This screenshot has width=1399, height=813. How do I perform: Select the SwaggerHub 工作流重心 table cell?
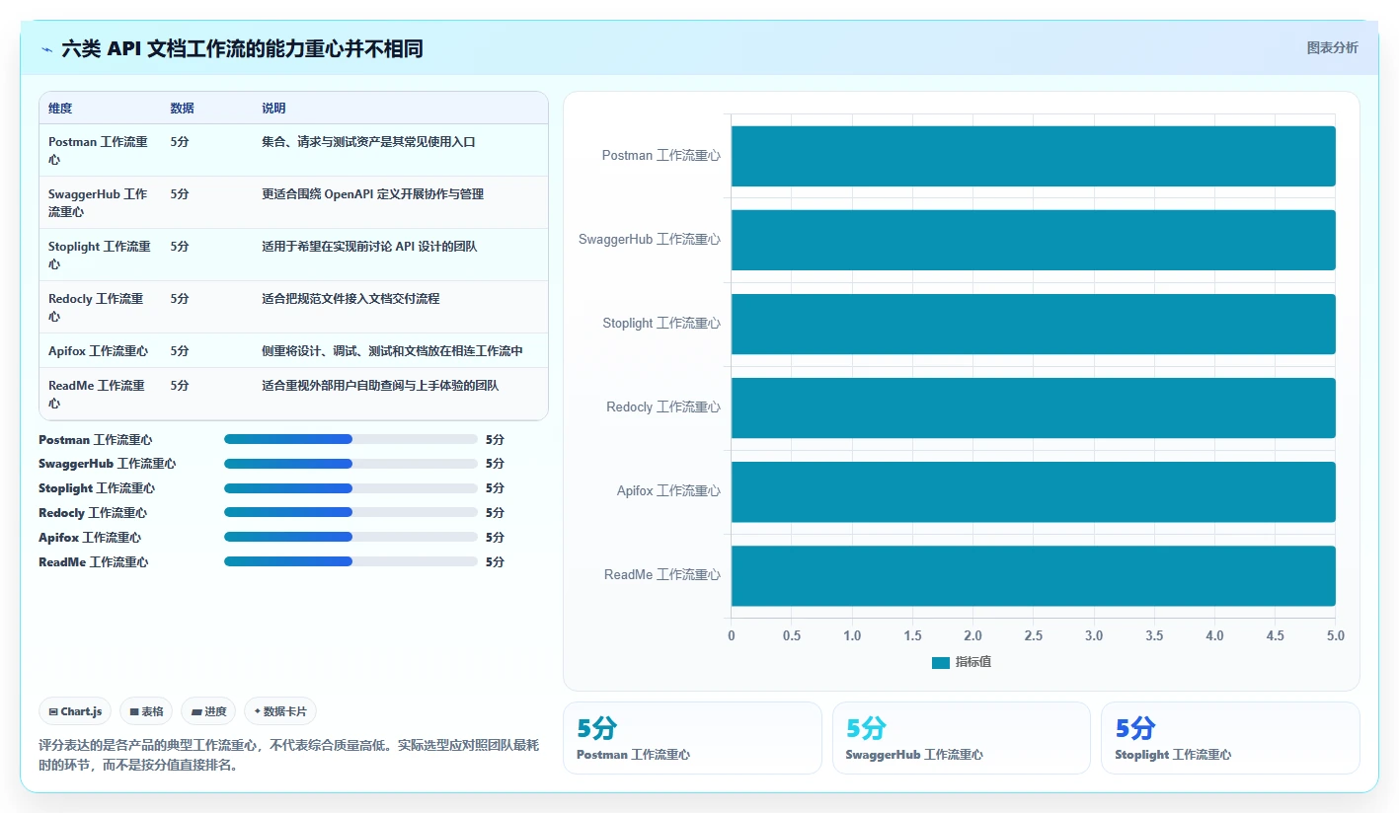pyautogui.click(x=100, y=202)
